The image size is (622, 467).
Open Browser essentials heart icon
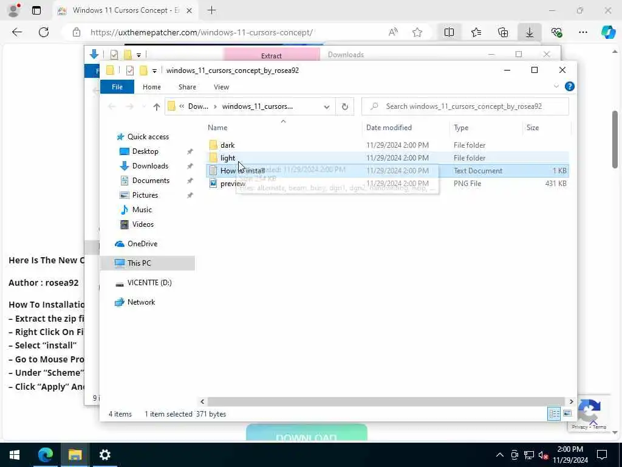(x=556, y=33)
